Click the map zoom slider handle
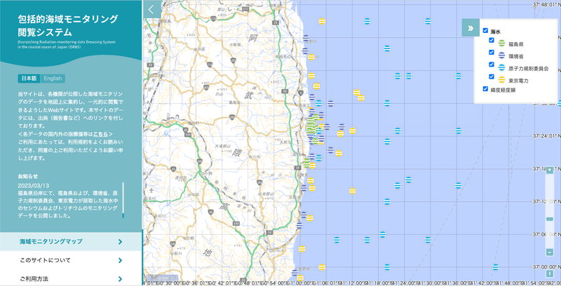This screenshot has height=286, width=561. coord(550,219)
